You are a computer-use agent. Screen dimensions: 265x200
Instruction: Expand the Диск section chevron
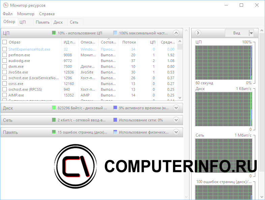tap(176, 108)
